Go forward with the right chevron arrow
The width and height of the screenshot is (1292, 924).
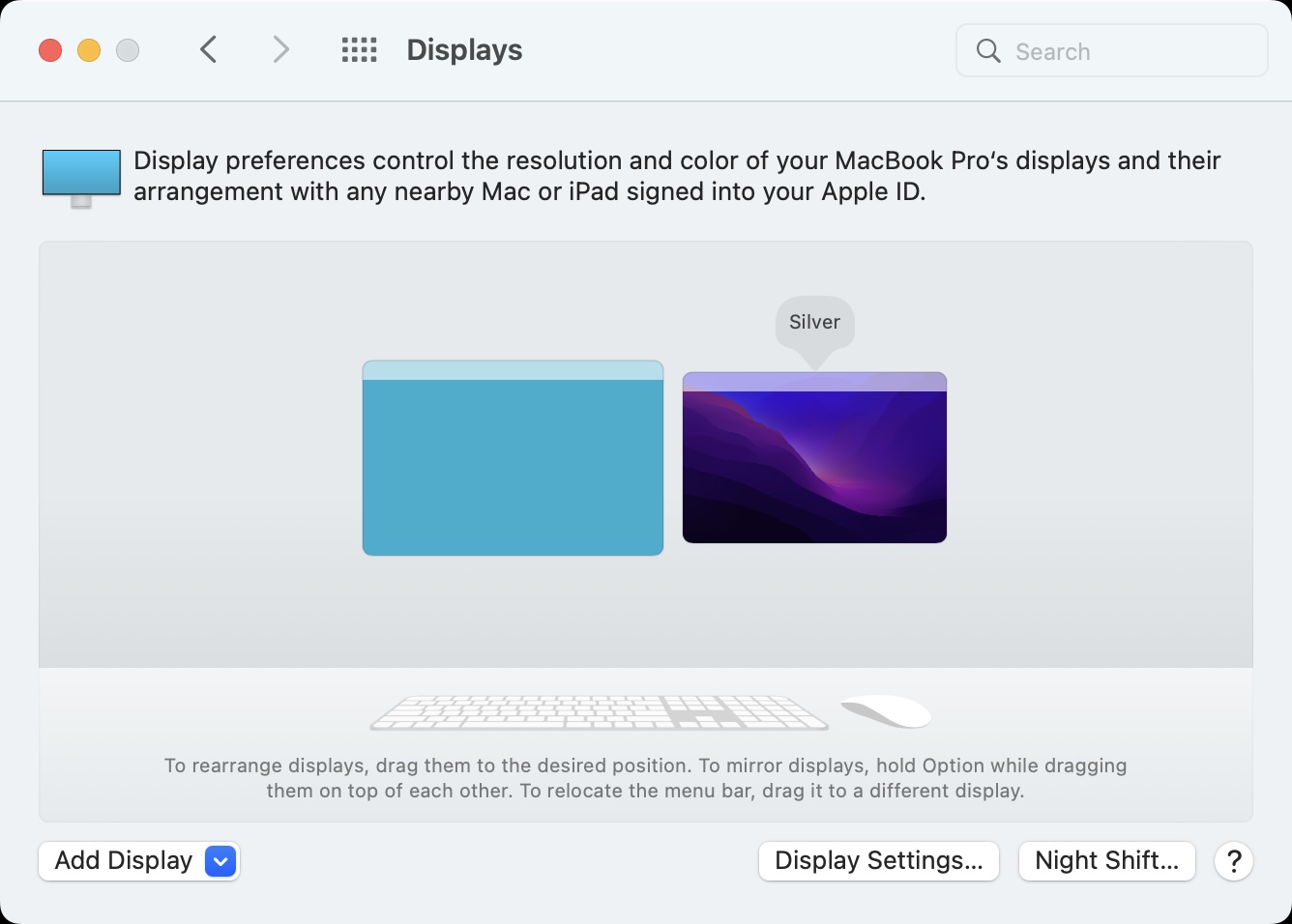(280, 49)
